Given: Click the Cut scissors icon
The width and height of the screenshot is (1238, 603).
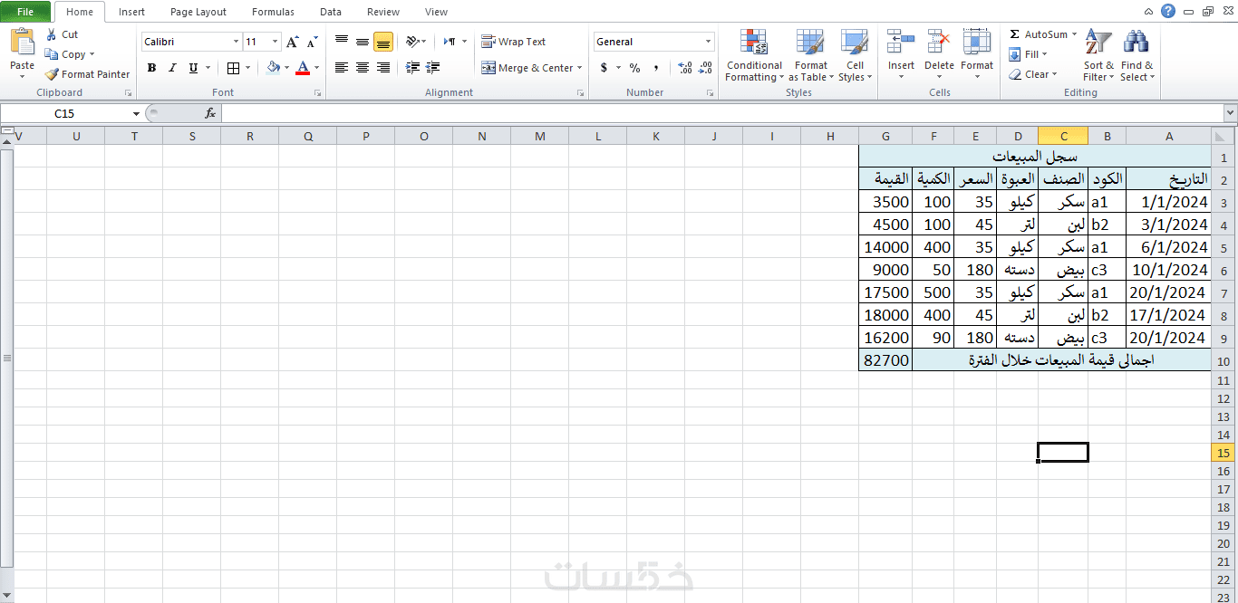Looking at the screenshot, I should 51,34.
